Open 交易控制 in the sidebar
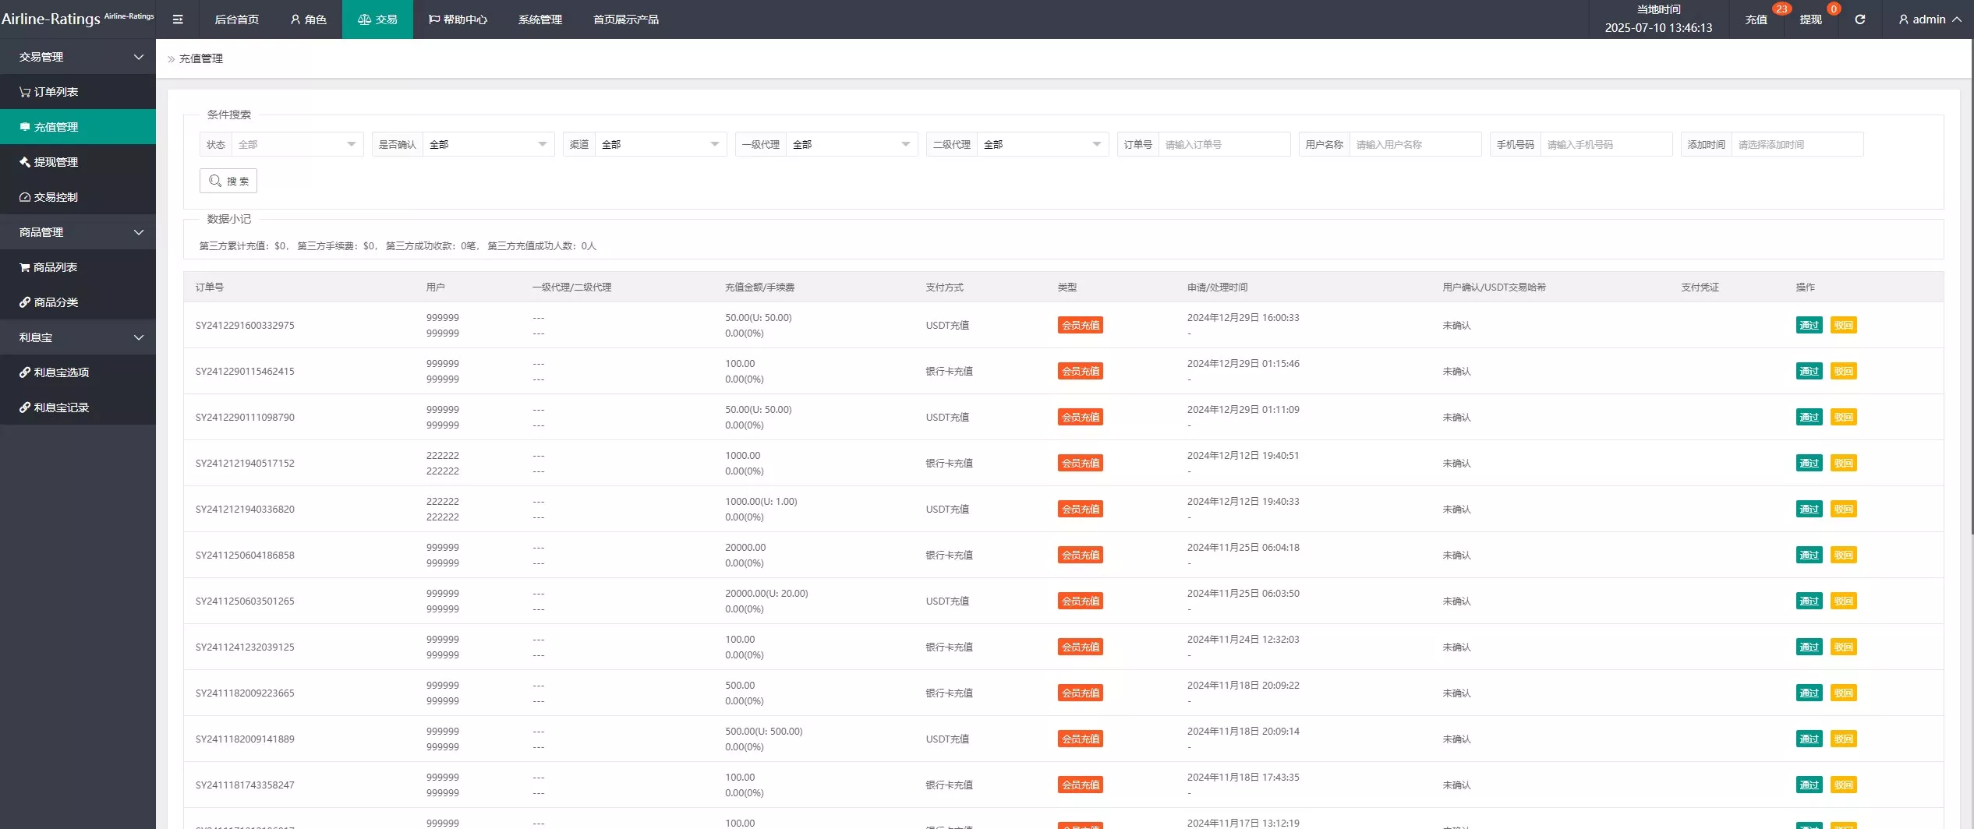The height and width of the screenshot is (829, 1974). point(55,197)
